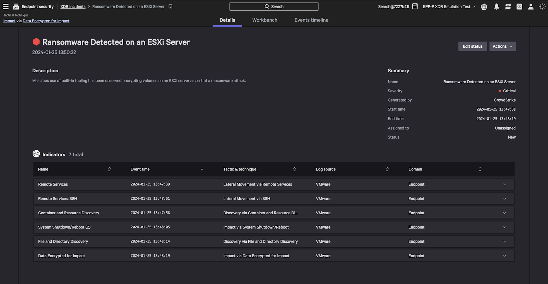Click the magnifier icon in search box
548x284 pixels.
pos(267,7)
